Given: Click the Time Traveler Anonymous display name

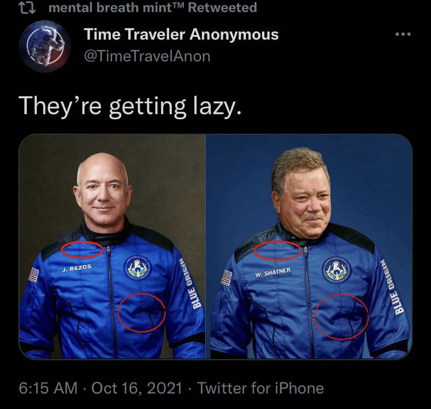Looking at the screenshot, I should 182,34.
